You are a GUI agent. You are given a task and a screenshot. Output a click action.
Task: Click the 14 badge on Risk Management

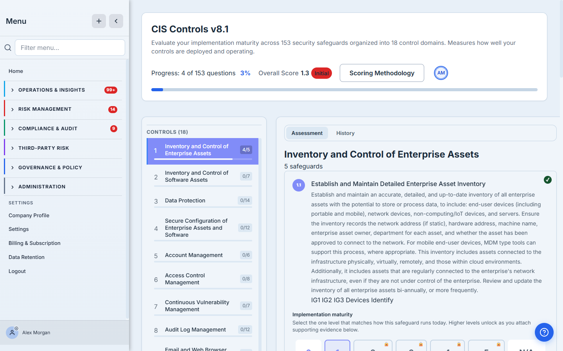point(113,110)
